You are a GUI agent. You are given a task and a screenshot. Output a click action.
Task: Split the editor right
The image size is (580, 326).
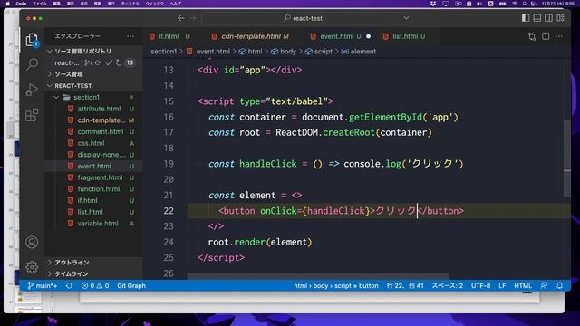click(546, 36)
